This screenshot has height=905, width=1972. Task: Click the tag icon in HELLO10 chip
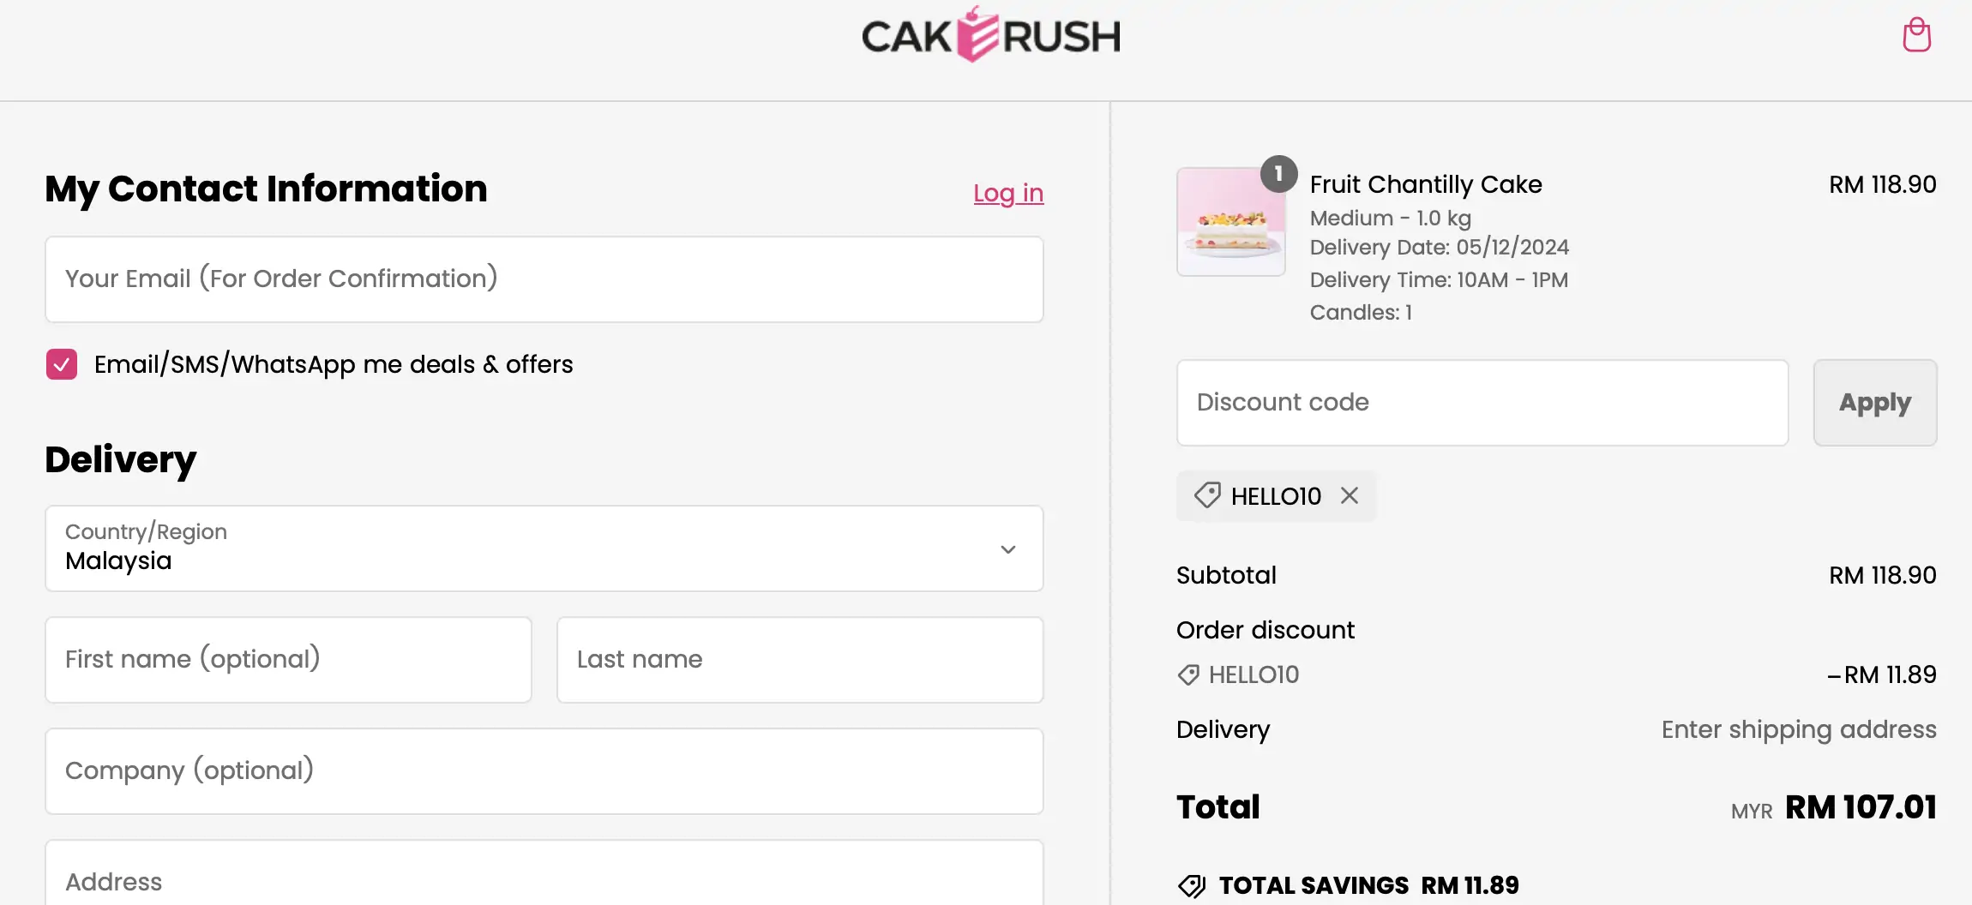[1207, 495]
